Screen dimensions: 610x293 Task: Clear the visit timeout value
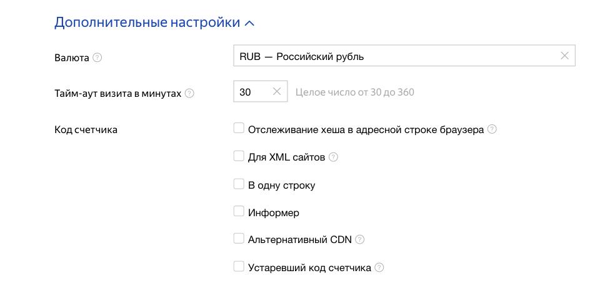point(277,91)
